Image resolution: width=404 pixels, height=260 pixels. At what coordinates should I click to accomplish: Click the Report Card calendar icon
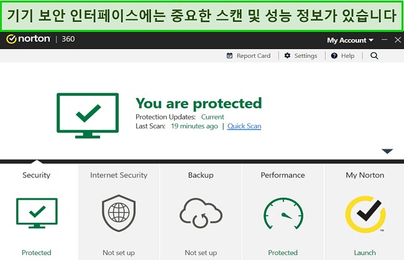coord(229,56)
